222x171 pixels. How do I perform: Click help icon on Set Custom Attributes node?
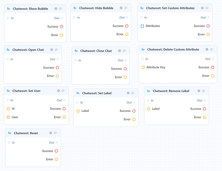202,8
